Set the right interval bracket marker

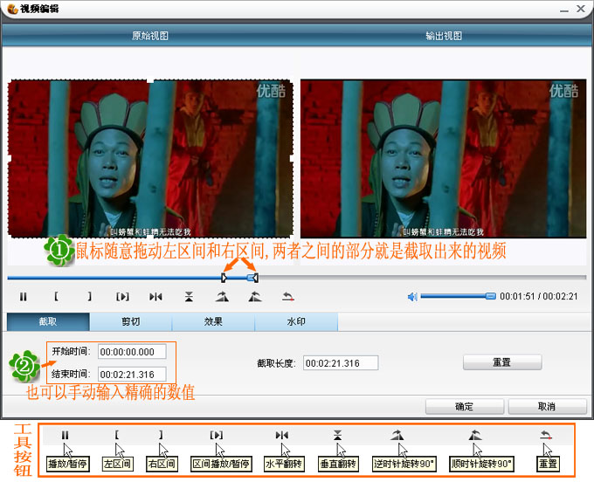click(89, 297)
